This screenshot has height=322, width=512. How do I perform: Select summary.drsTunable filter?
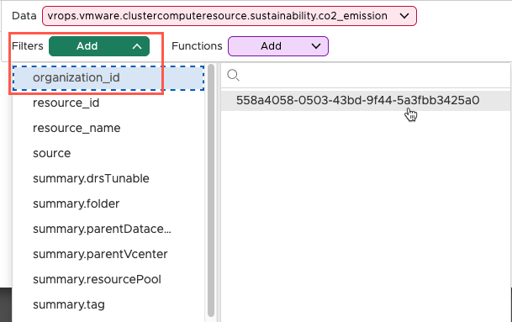click(x=108, y=178)
